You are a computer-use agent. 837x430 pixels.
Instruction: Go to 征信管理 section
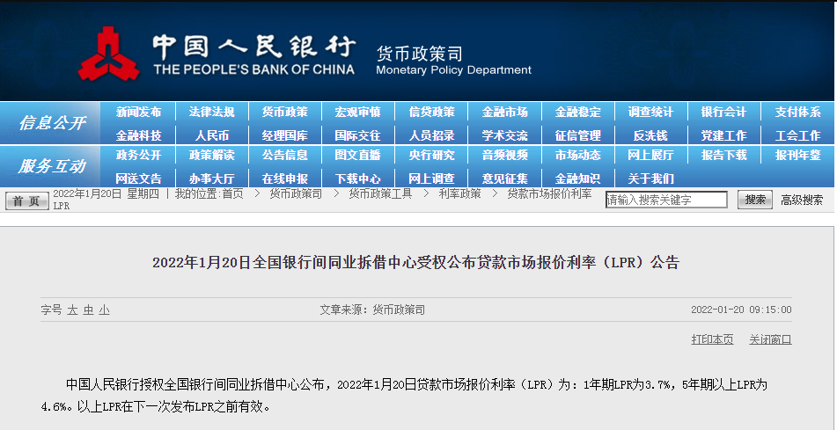pos(577,135)
